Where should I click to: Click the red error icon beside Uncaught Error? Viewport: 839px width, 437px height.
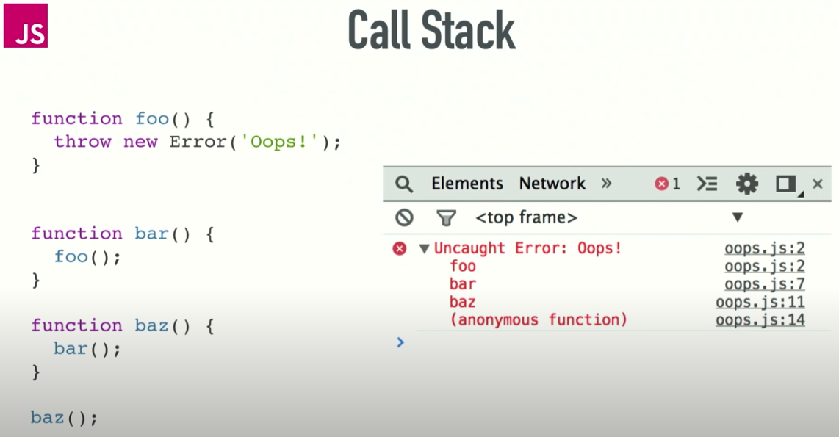click(x=400, y=248)
